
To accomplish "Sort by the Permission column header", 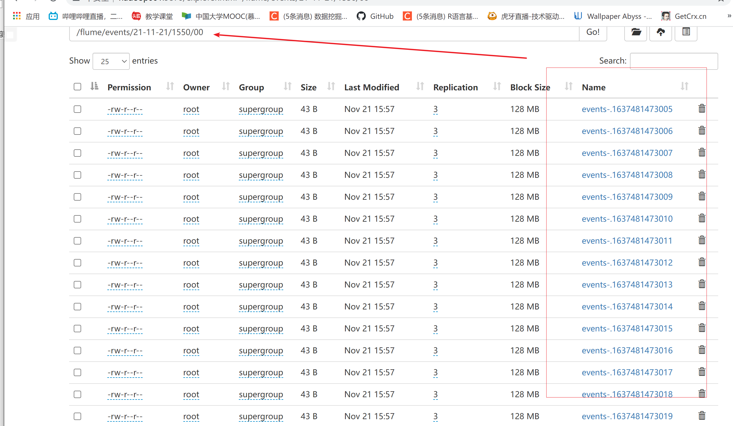I will pos(129,87).
